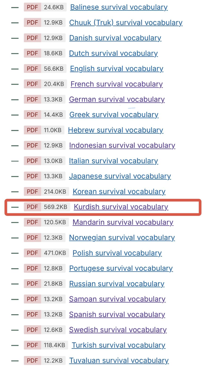The height and width of the screenshot is (366, 204).
Task: Click the PDF badge beside Korean vocabulary
Action: (x=33, y=191)
